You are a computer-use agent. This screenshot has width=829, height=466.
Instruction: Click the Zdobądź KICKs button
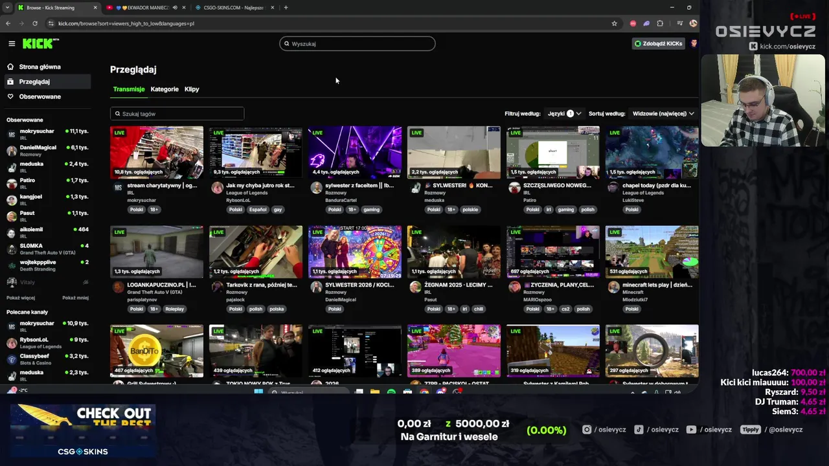[658, 43]
